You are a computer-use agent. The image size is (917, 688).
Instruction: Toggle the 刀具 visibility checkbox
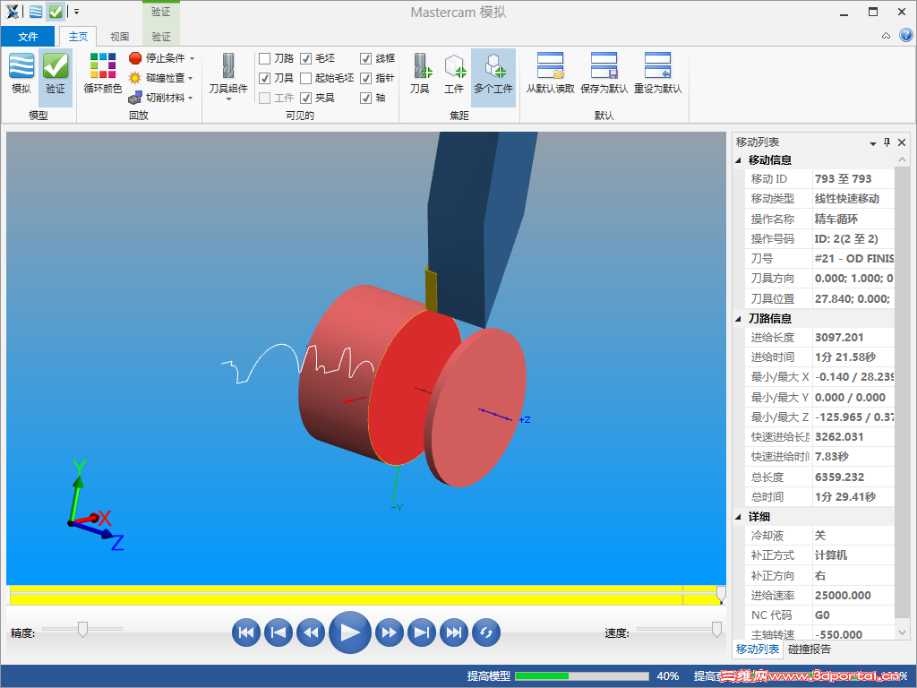point(264,78)
